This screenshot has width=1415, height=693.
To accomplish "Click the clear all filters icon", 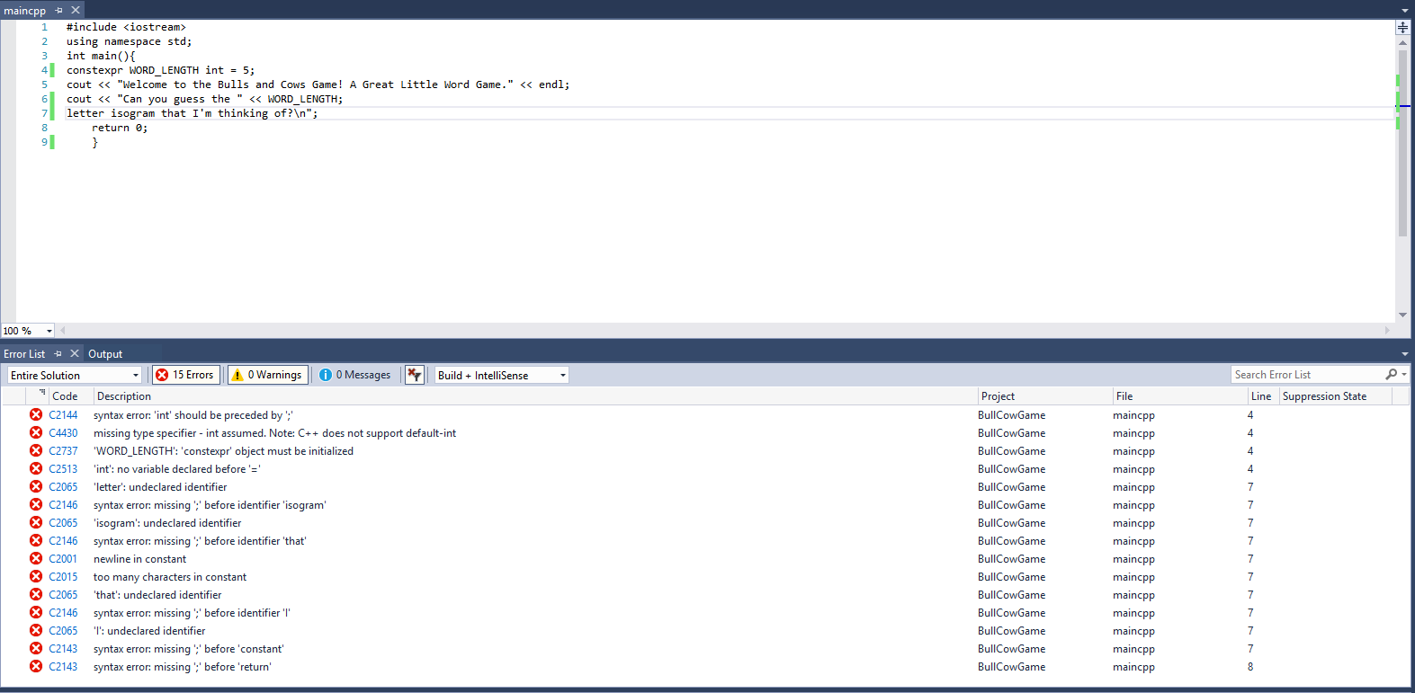I will [414, 375].
